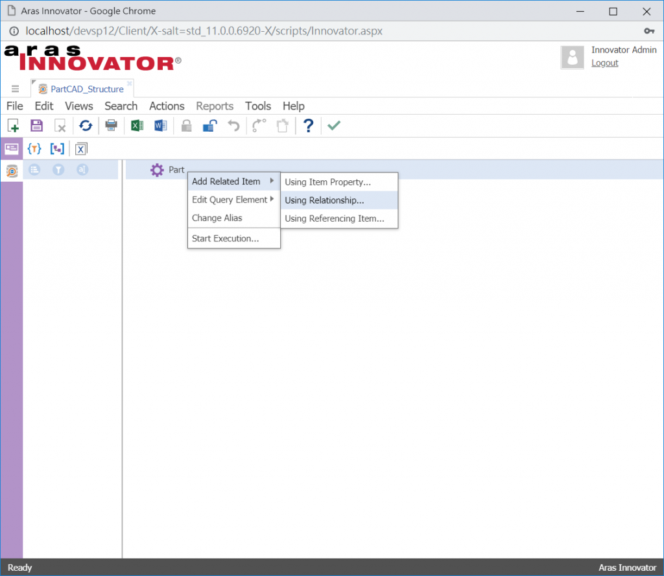Open the bracketed structure icon
The width and height of the screenshot is (664, 576).
coord(57,149)
